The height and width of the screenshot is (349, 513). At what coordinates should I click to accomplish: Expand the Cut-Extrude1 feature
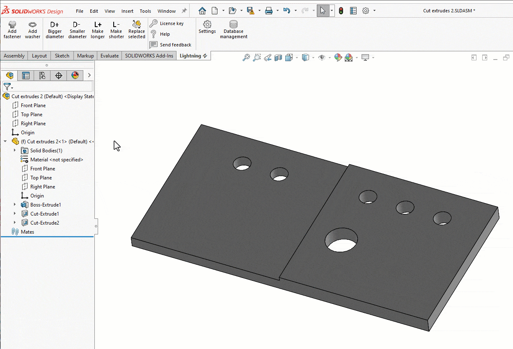pyautogui.click(x=15, y=214)
